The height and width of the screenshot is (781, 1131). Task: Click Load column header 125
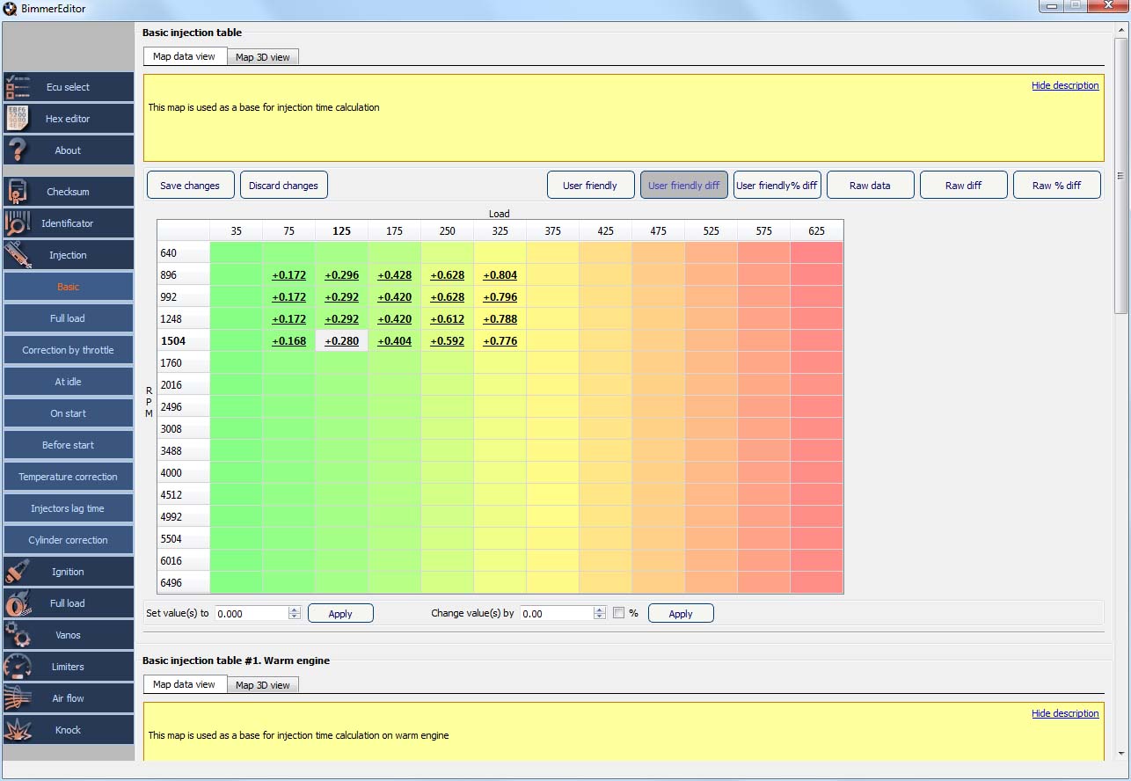[341, 231]
